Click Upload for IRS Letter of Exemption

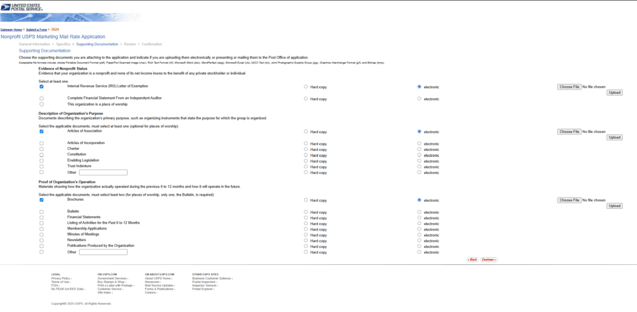click(x=614, y=93)
